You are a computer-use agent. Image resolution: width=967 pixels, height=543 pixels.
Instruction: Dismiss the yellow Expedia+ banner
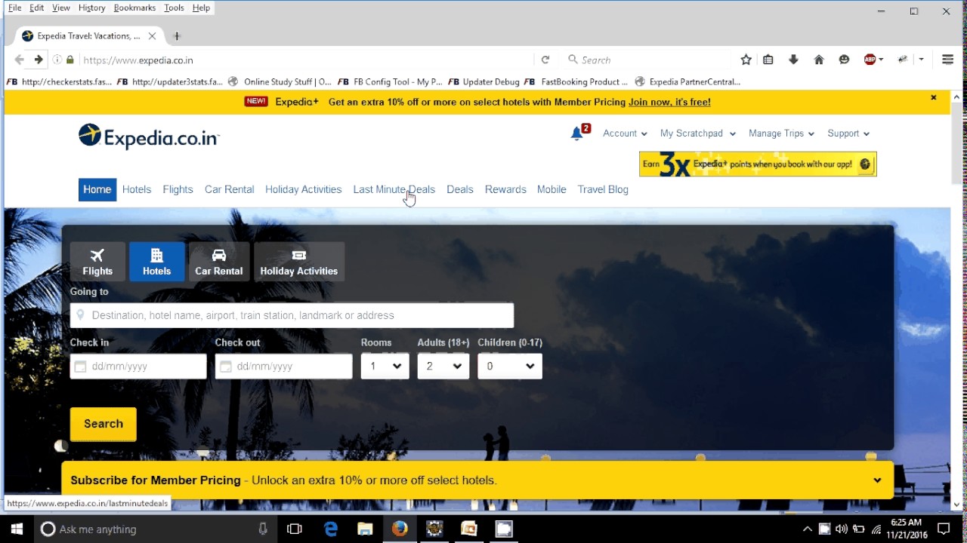pyautogui.click(x=934, y=97)
